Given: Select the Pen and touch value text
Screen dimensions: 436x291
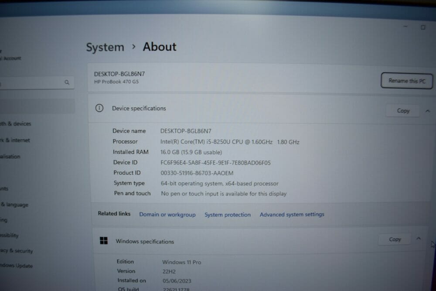Looking at the screenshot, I should (224, 194).
